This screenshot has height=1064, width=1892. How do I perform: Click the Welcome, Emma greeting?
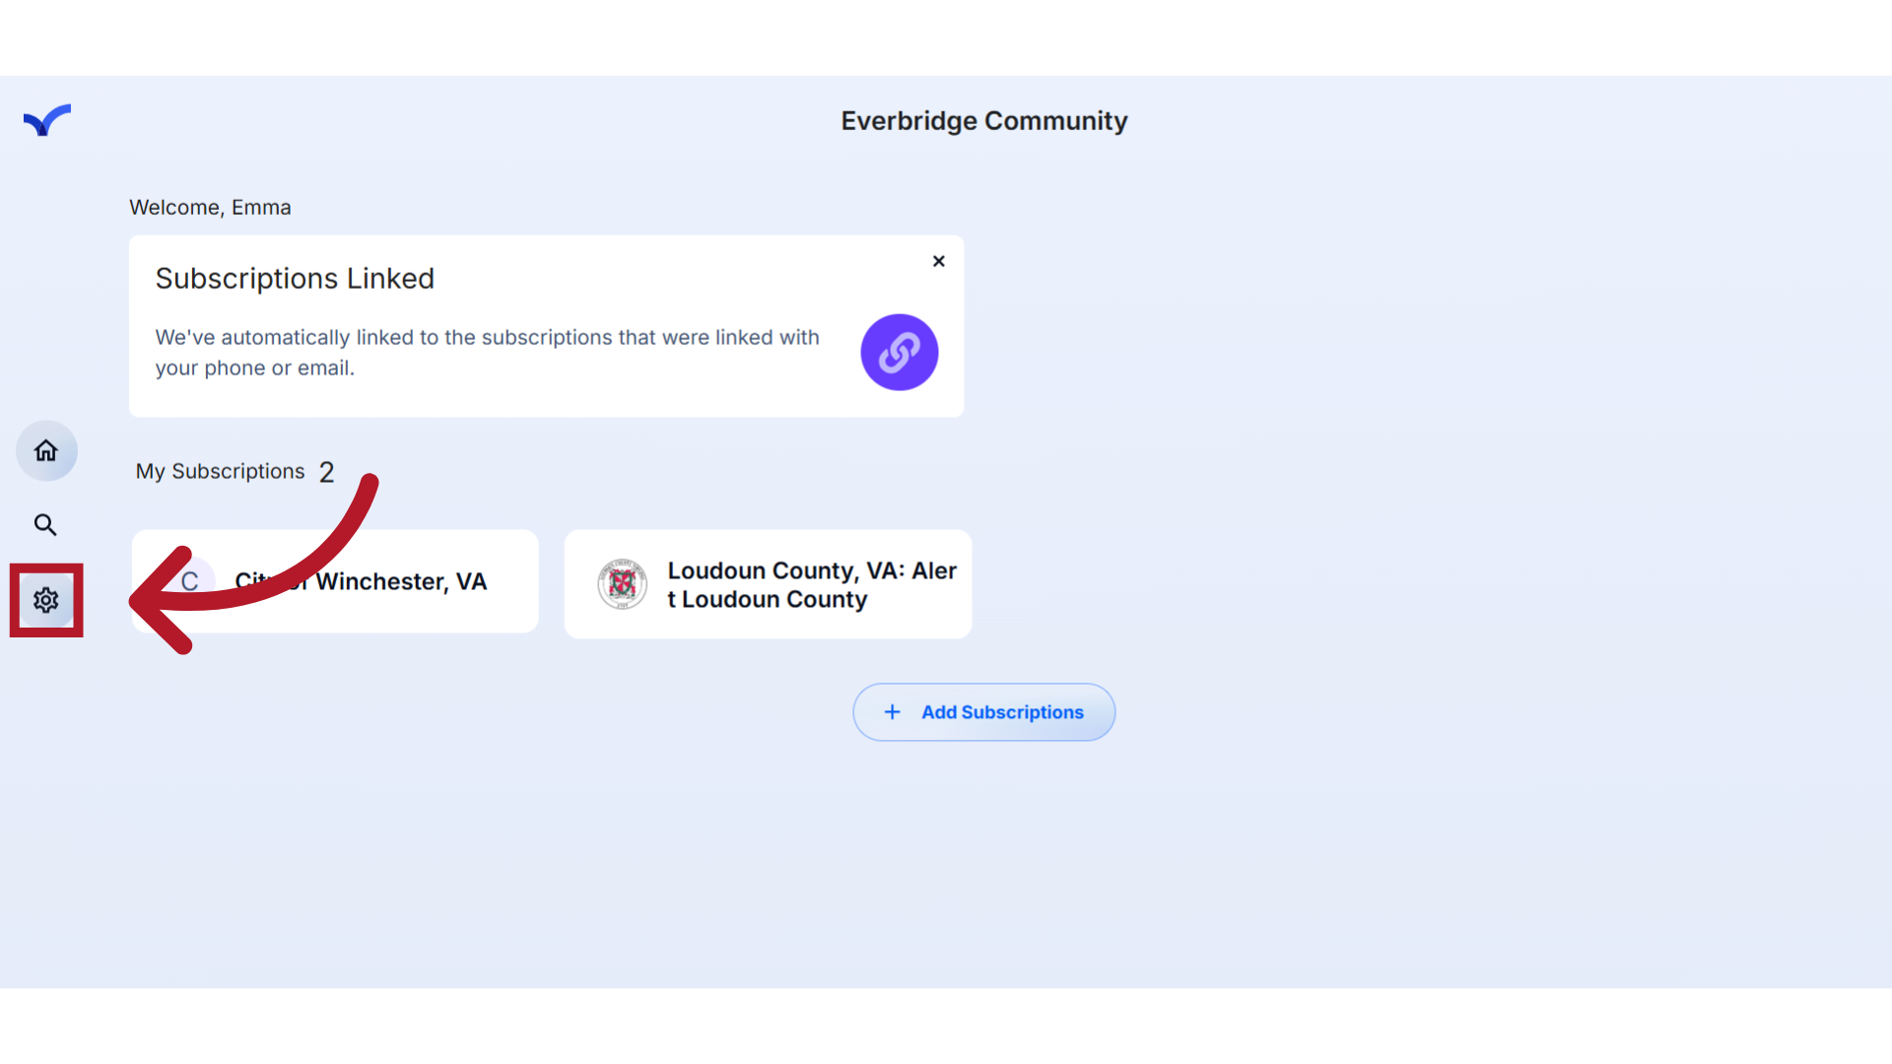(210, 207)
